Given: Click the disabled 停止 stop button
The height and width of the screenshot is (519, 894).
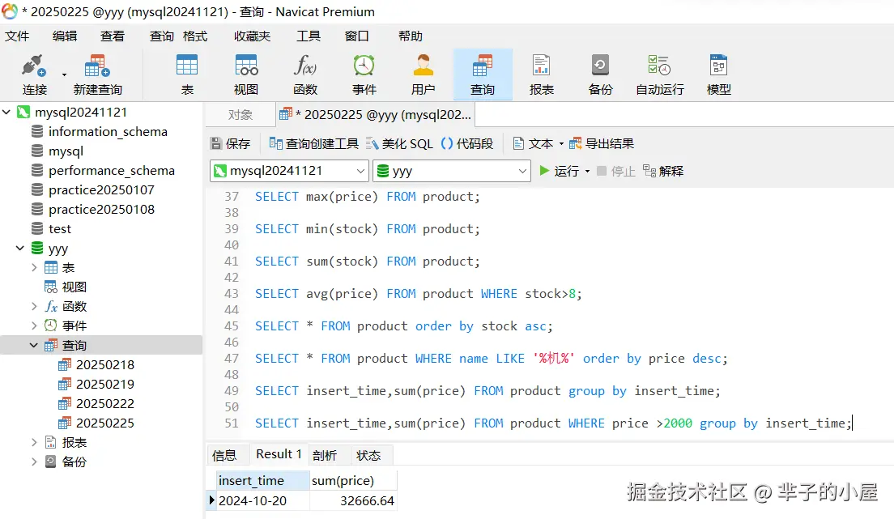Looking at the screenshot, I should (615, 171).
